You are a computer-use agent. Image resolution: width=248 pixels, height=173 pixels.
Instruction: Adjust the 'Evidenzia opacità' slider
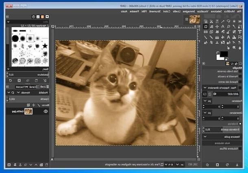[x=222, y=129]
